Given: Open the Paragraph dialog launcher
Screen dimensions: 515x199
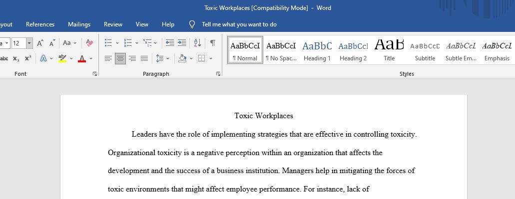Looking at the screenshot, I should [218, 74].
